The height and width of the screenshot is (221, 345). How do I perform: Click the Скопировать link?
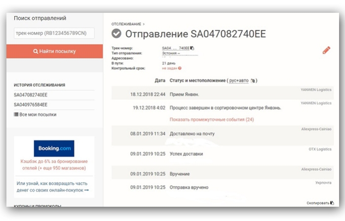pos(318,203)
